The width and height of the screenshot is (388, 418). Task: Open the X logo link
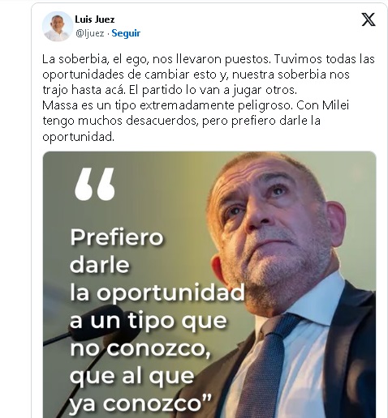[369, 19]
